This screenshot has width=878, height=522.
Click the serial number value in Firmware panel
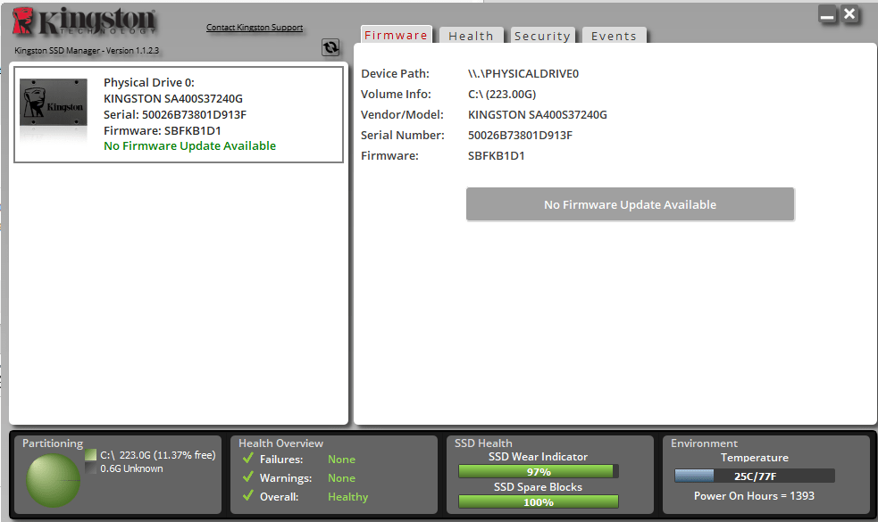520,135
